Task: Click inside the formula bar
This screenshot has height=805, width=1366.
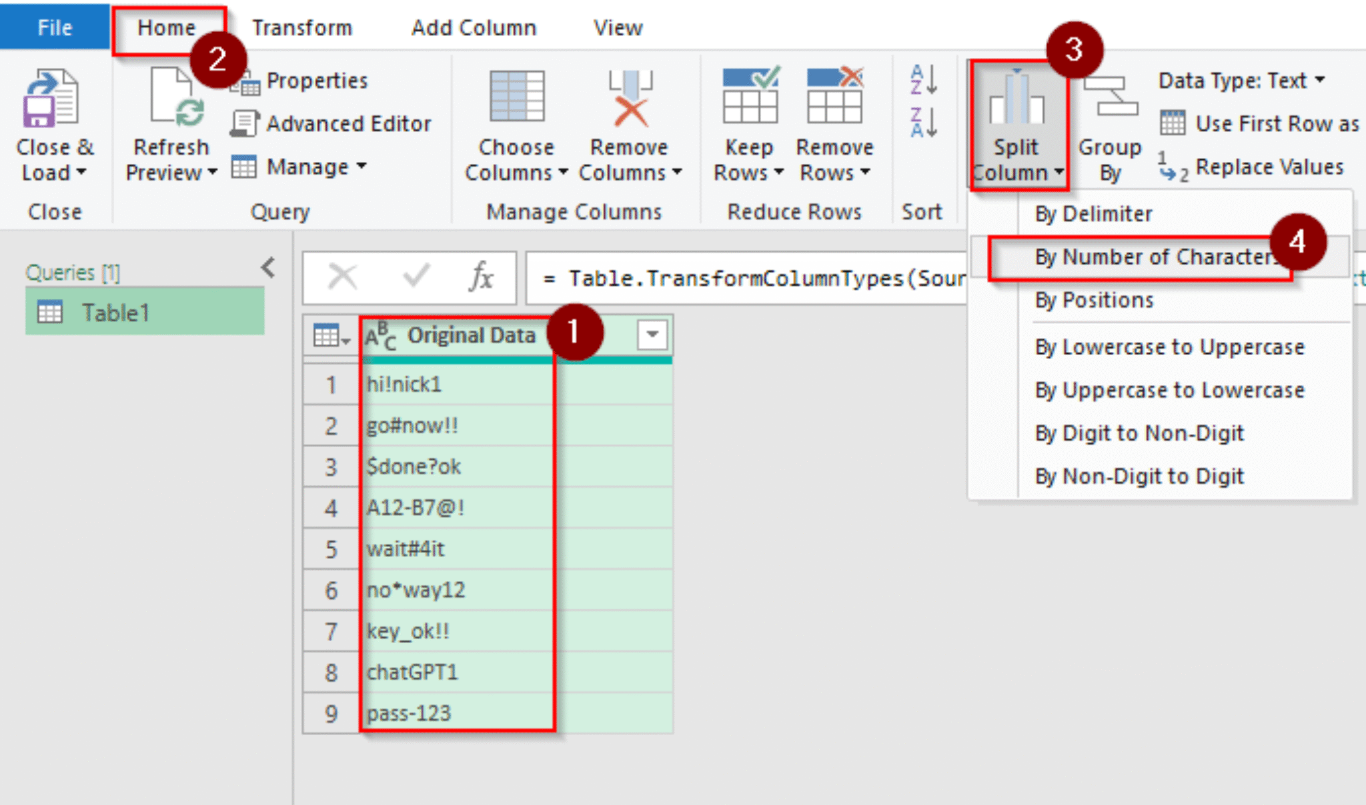Action: pyautogui.click(x=734, y=278)
